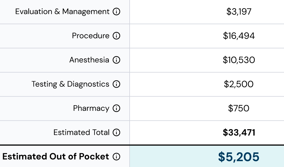Open the Procedure info tooltip icon
This screenshot has height=167, width=284.
[116, 36]
